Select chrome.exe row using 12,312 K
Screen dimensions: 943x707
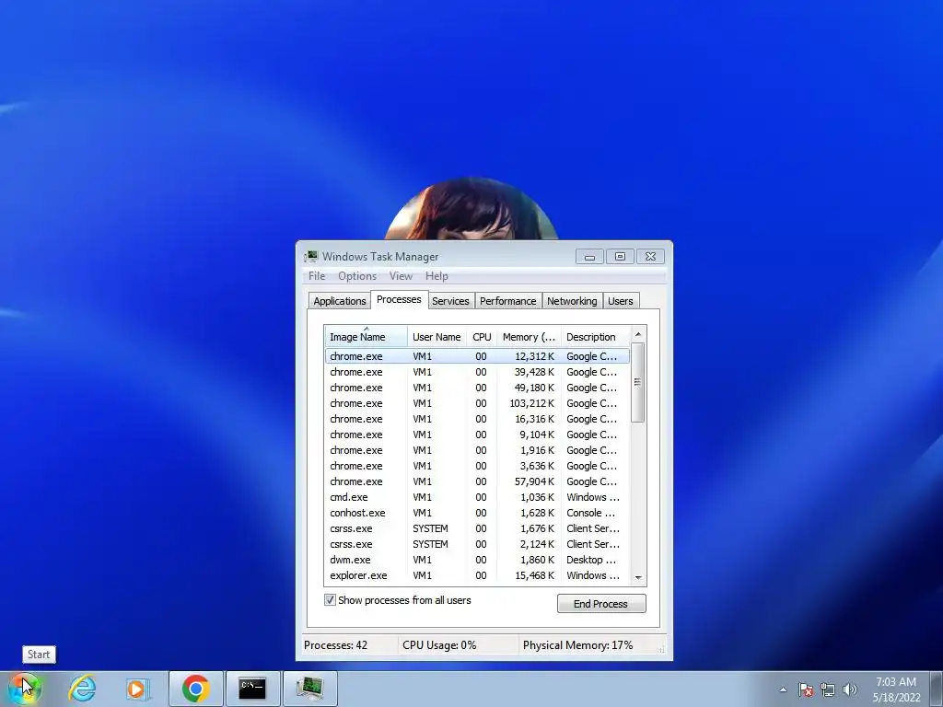point(478,356)
